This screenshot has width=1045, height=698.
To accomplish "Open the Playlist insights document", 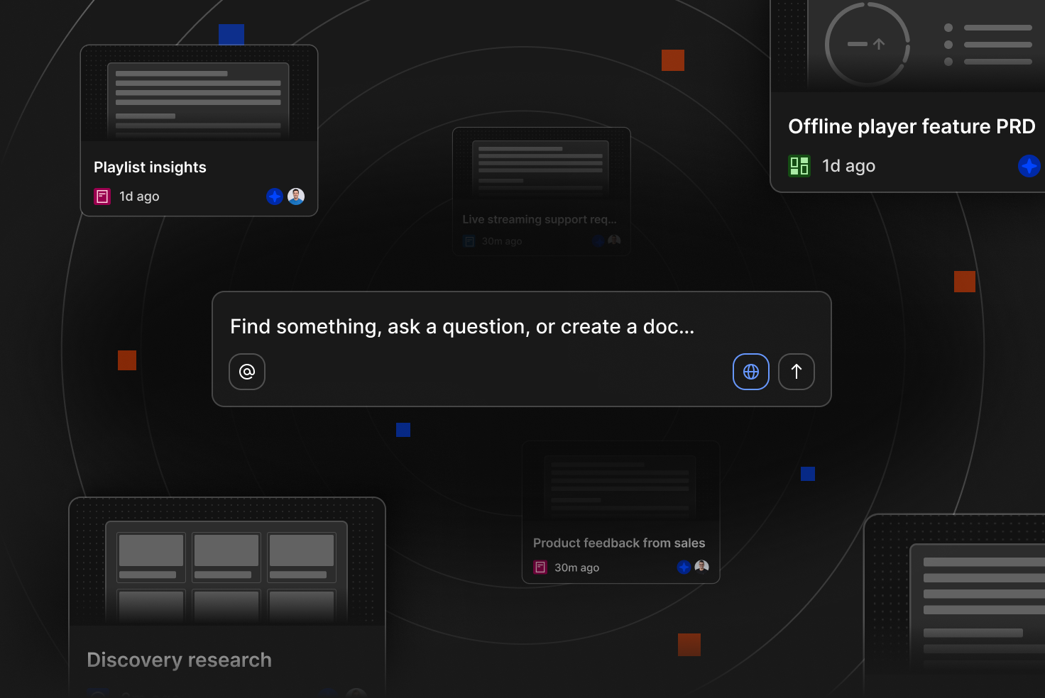I will tap(150, 167).
